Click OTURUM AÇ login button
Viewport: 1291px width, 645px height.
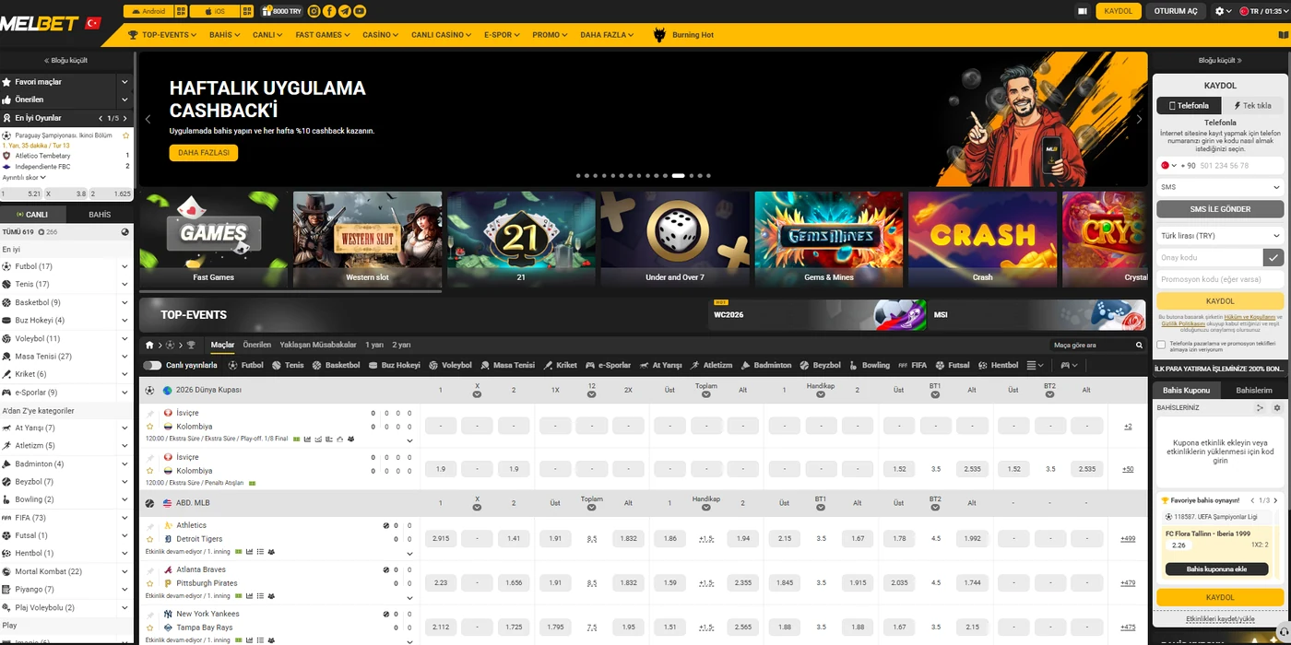pyautogui.click(x=1176, y=11)
